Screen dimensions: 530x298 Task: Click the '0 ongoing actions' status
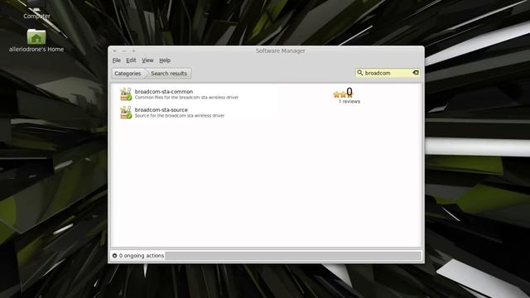[x=142, y=256]
